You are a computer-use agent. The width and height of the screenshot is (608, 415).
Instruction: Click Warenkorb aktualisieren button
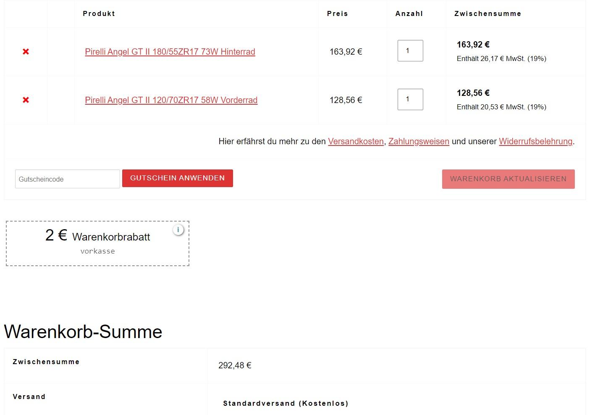(508, 179)
